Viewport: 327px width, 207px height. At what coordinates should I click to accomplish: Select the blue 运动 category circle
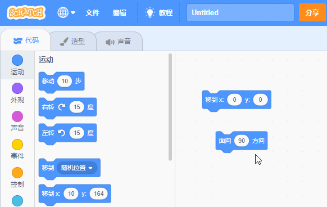[17, 60]
